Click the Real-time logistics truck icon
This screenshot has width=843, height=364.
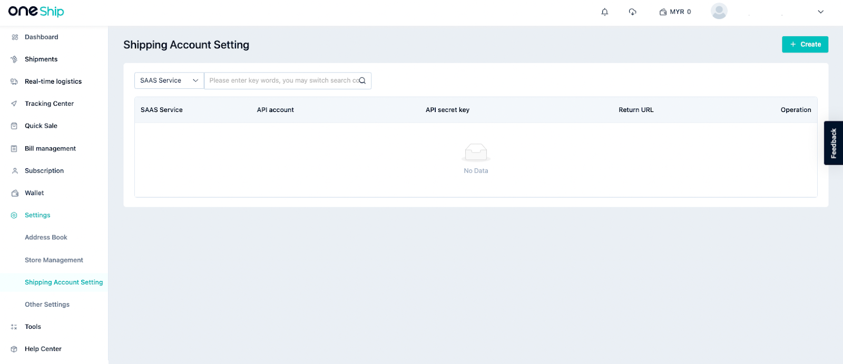click(14, 82)
